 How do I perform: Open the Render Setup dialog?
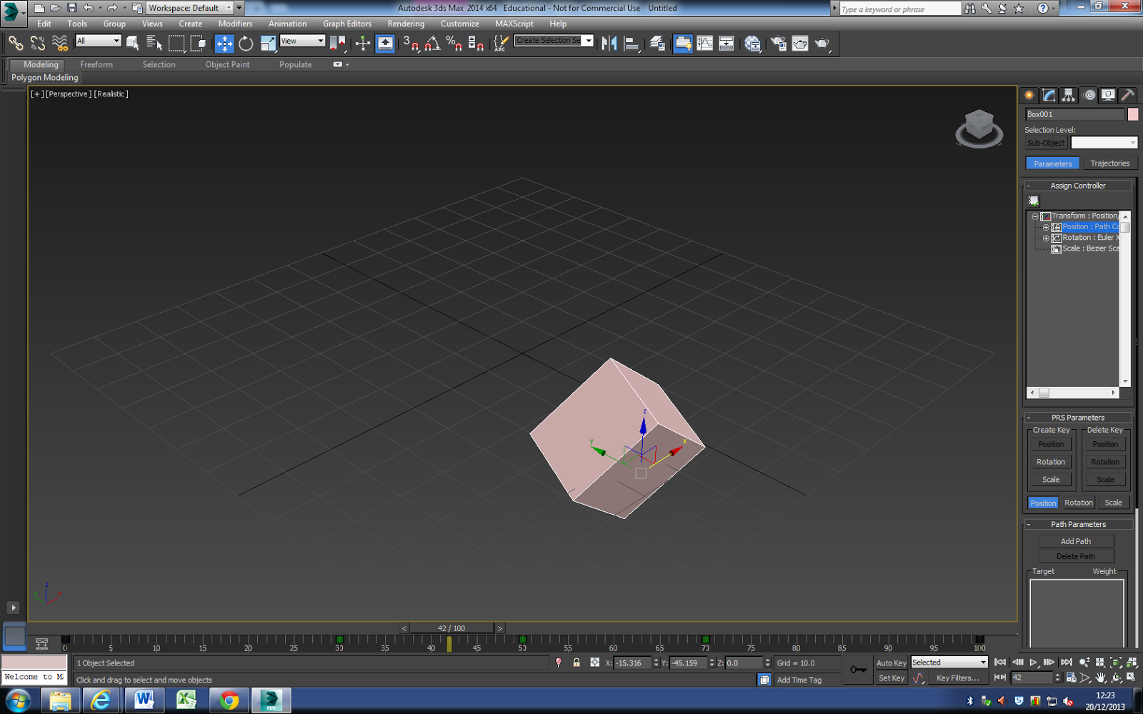pyautogui.click(x=779, y=44)
